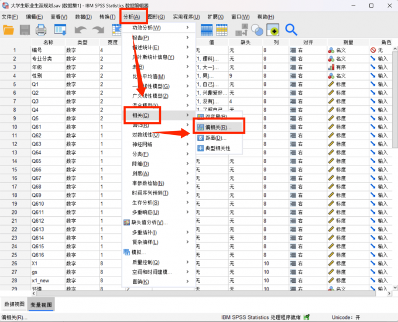This screenshot has width=398, height=322.
Task: Open the 窗口(W) menu
Action: 240,17
